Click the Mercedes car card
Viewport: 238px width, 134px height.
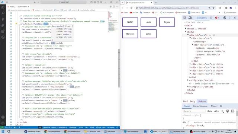pyautogui.click(x=130, y=34)
